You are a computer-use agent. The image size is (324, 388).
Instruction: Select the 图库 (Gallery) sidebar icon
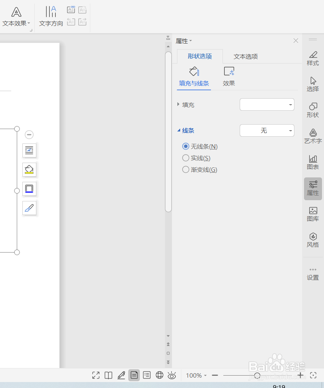coord(312,214)
